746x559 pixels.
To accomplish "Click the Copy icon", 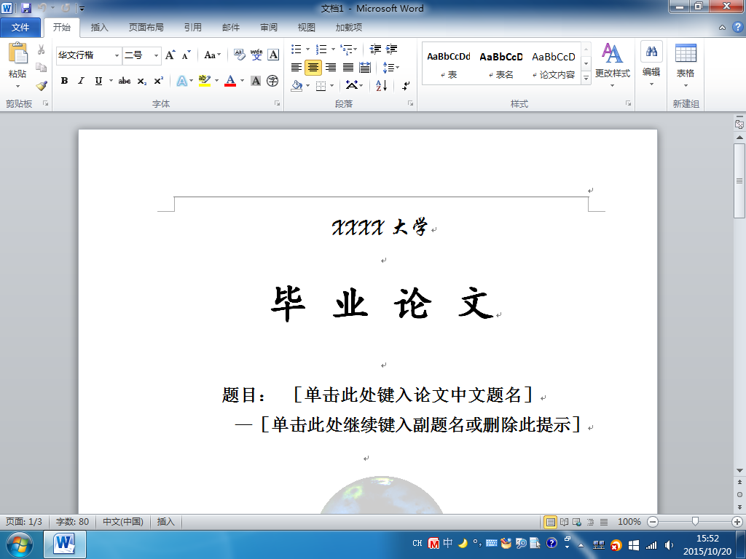I will click(42, 68).
